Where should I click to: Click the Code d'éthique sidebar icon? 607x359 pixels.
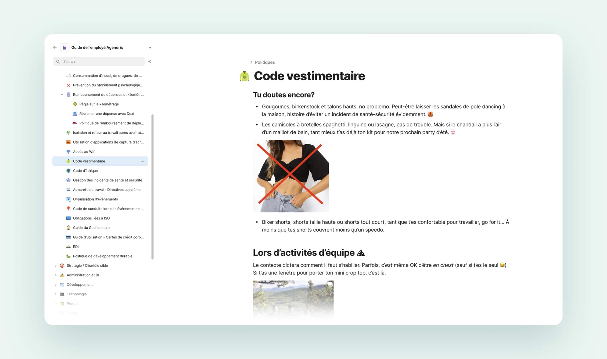68,170
